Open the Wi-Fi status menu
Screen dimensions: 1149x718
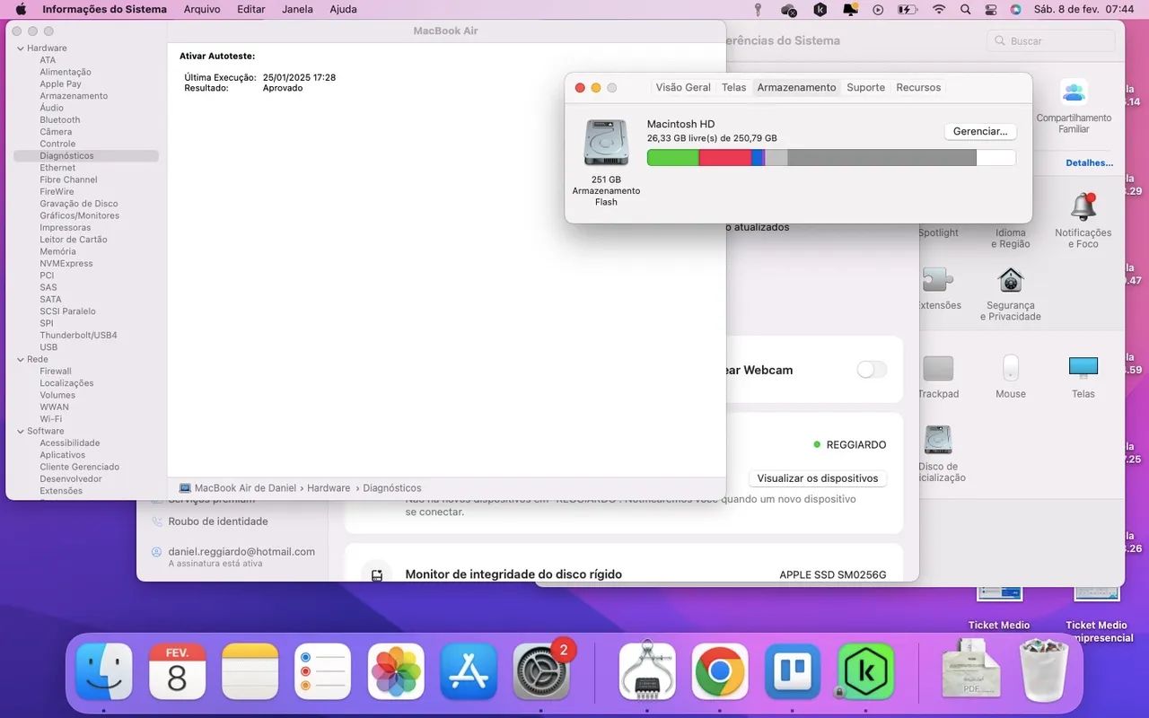pyautogui.click(x=939, y=9)
